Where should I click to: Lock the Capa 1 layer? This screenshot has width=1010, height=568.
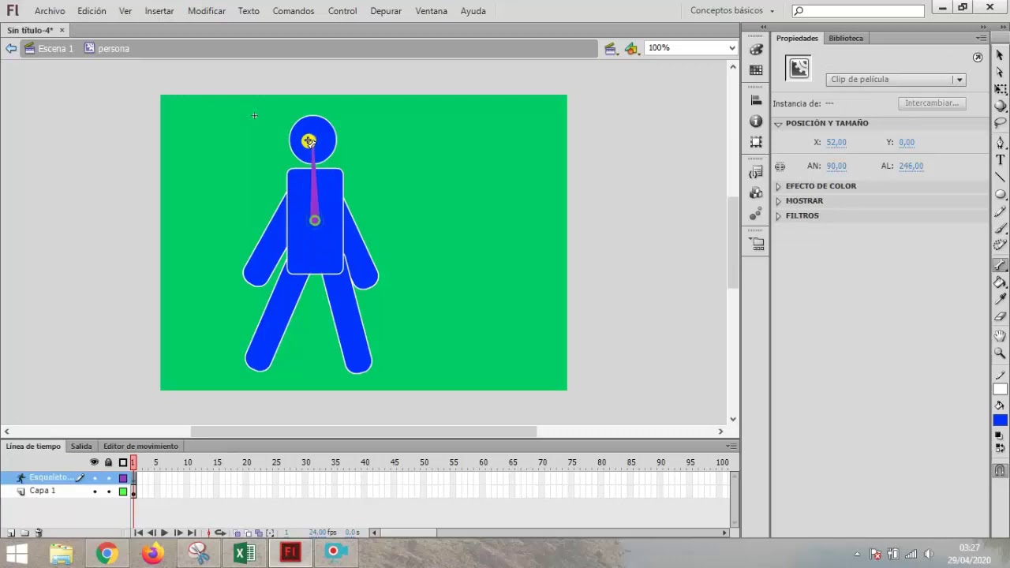pyautogui.click(x=109, y=491)
